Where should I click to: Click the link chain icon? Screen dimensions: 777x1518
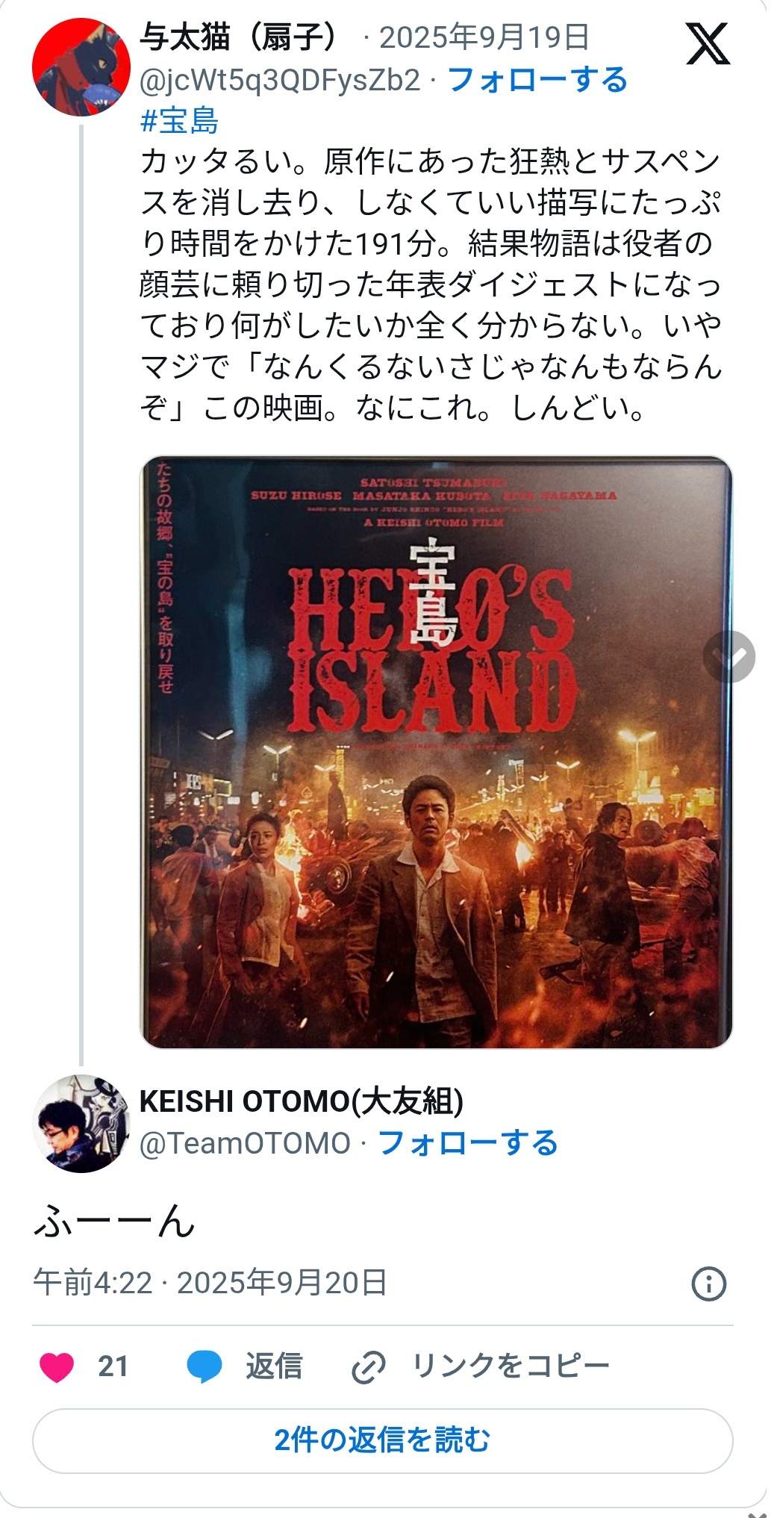click(368, 1367)
